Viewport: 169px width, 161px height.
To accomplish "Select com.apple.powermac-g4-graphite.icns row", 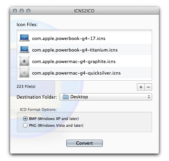I will tap(84, 61).
